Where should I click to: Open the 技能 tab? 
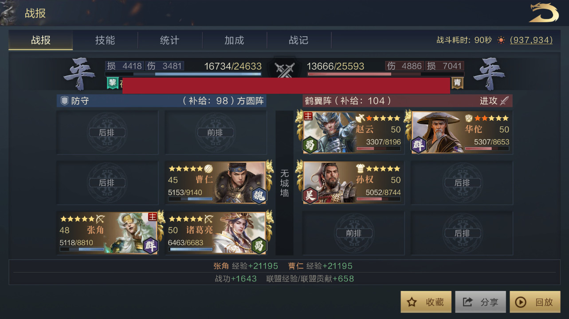coord(105,40)
